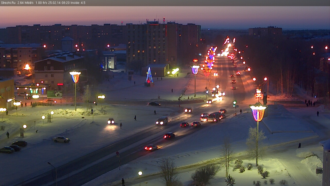Click the 08:20 time stamp
The width and height of the screenshot is (330, 186).
[66, 3]
